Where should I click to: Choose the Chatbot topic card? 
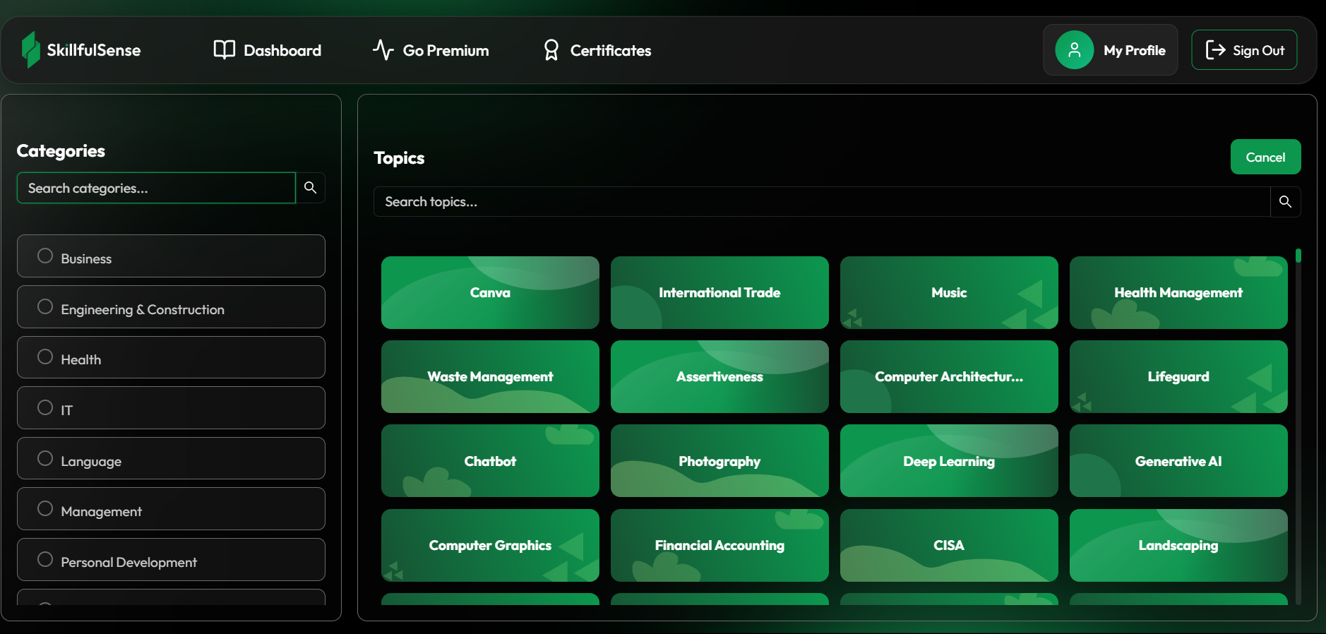490,460
